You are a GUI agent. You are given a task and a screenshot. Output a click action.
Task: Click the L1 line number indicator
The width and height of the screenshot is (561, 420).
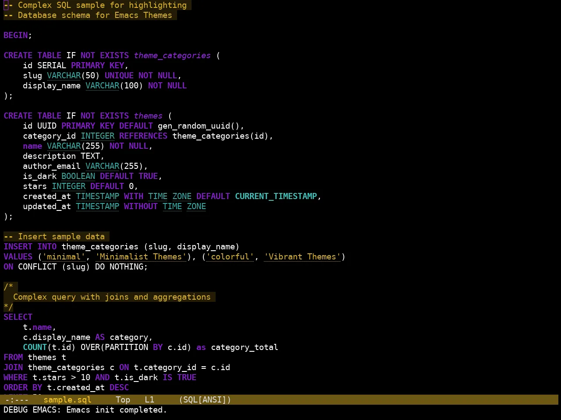pyautogui.click(x=149, y=399)
